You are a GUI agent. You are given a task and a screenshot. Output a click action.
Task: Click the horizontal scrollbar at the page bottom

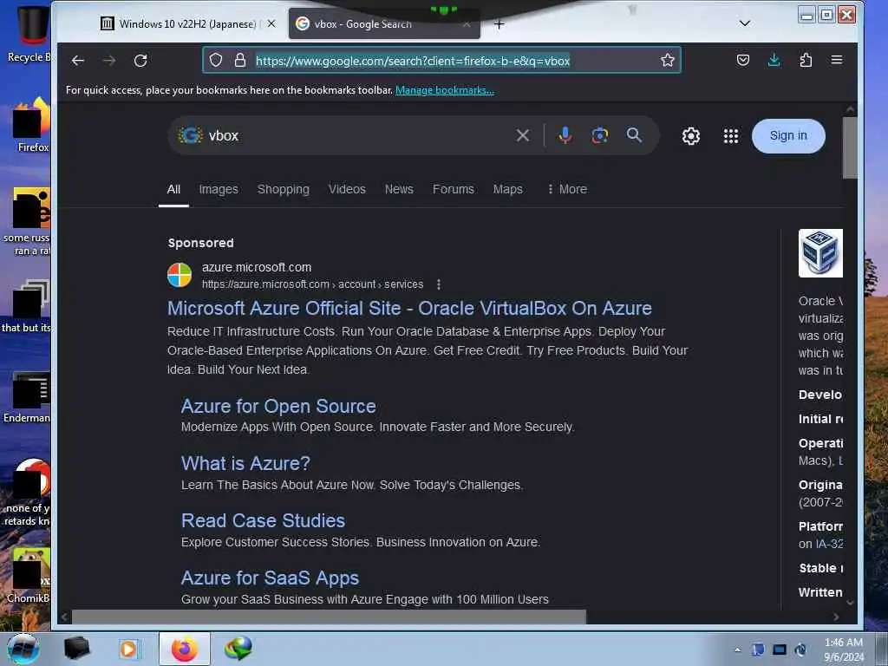coord(329,617)
